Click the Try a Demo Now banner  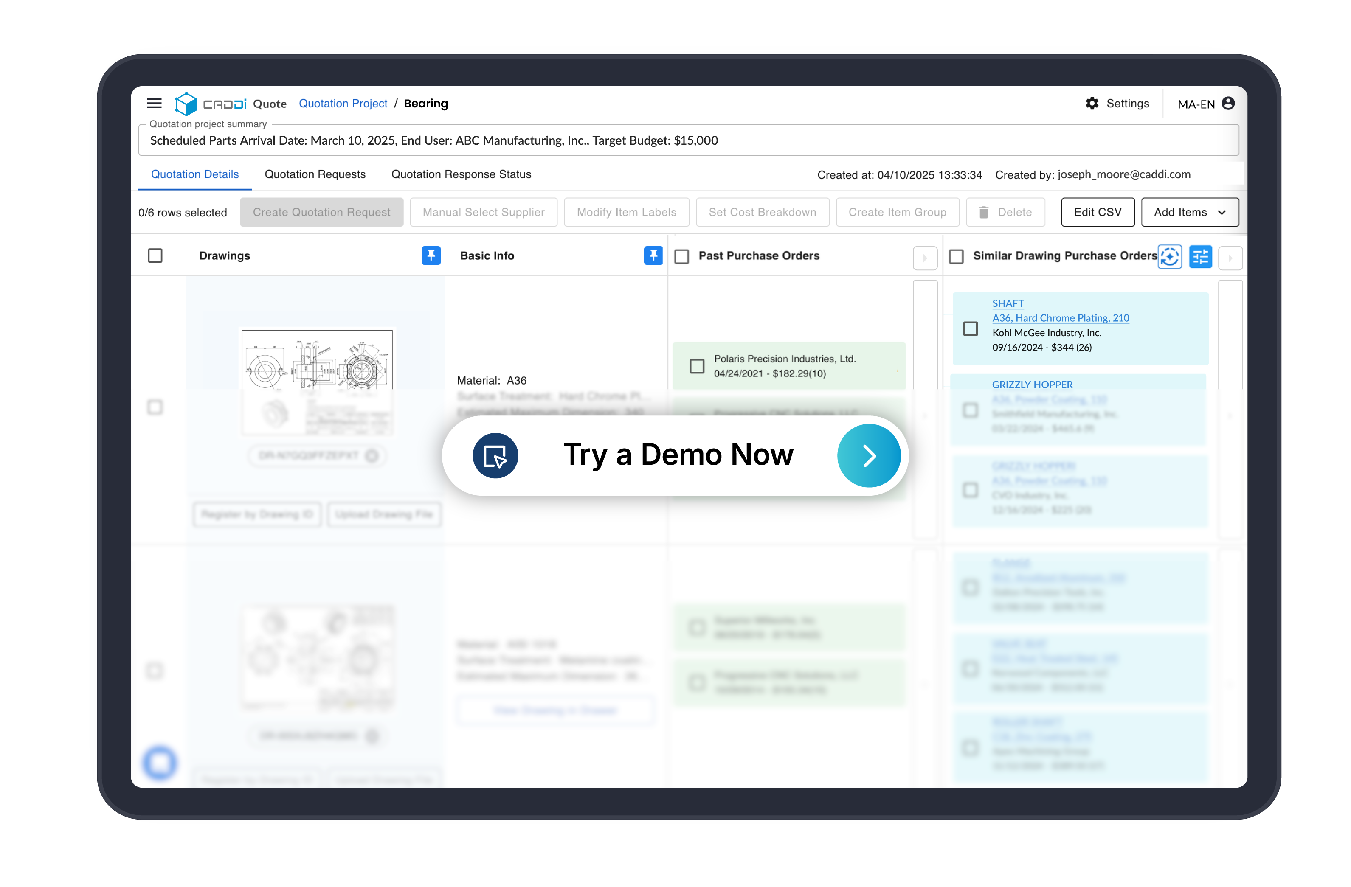(x=675, y=456)
